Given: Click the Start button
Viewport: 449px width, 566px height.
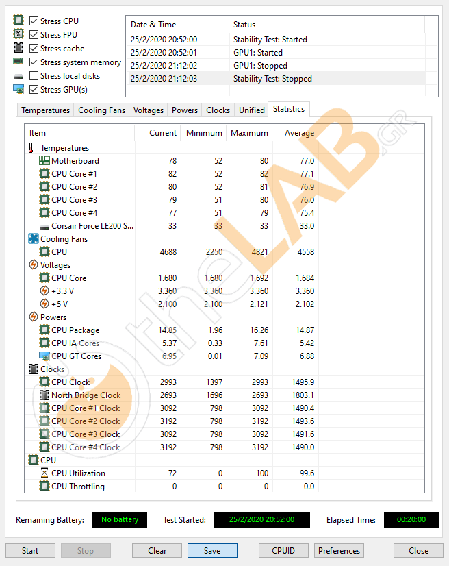Looking at the screenshot, I should click(30, 550).
